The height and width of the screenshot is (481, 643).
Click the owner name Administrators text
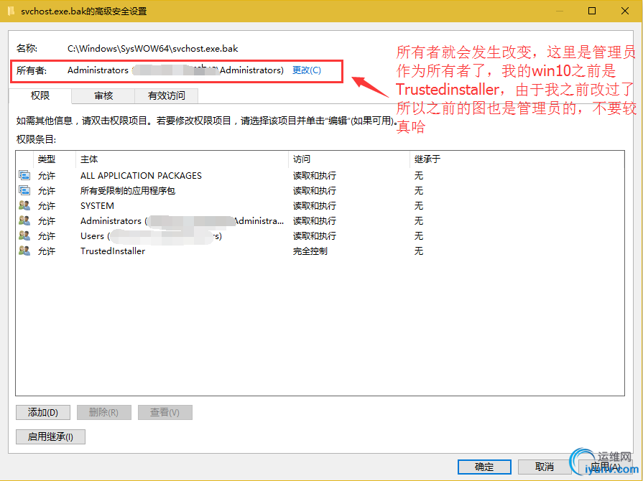tap(98, 70)
